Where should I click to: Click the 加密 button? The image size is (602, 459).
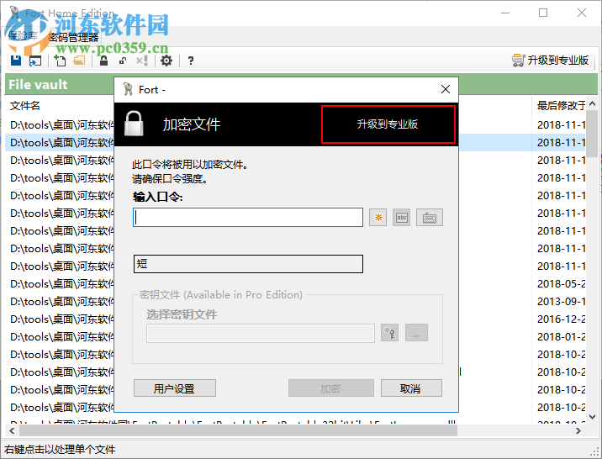click(331, 388)
